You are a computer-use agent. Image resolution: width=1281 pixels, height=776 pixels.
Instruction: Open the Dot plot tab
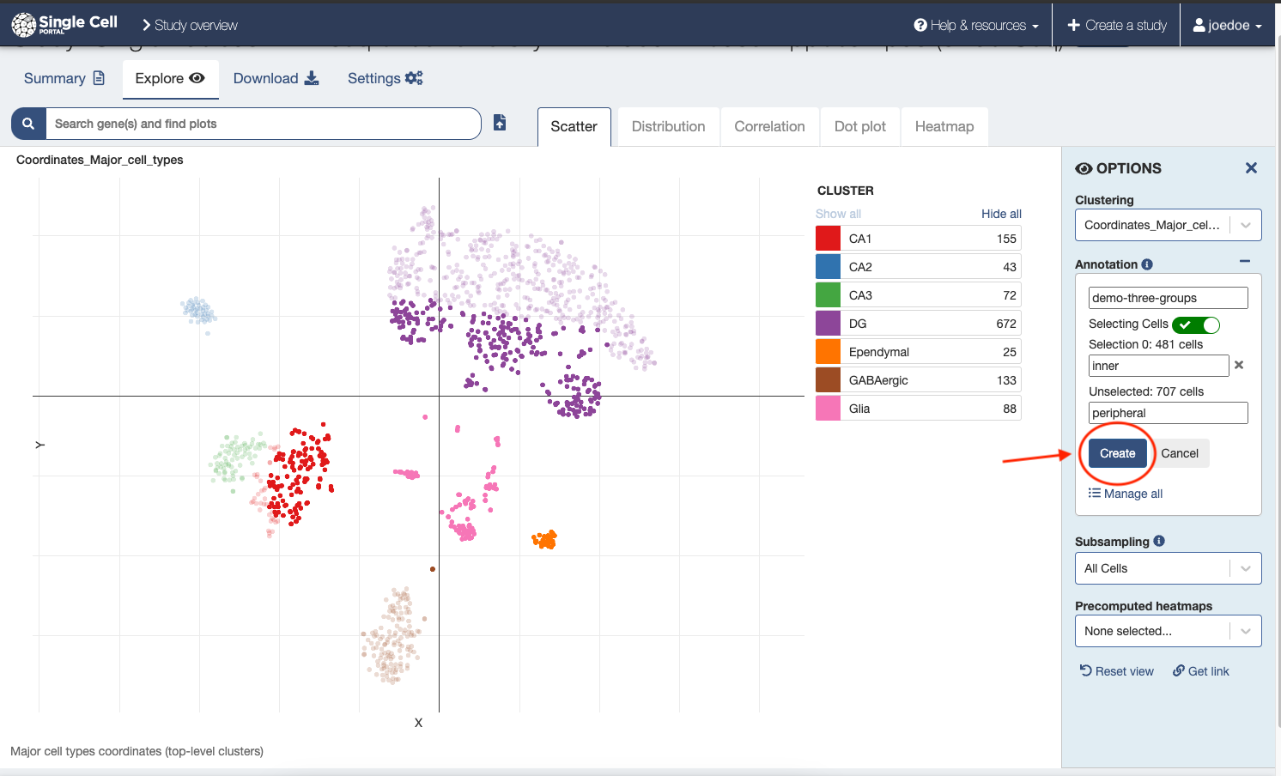[859, 126]
